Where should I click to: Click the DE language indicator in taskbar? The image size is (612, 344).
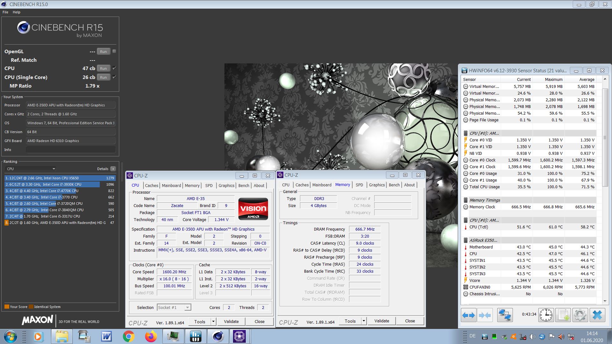point(472,336)
